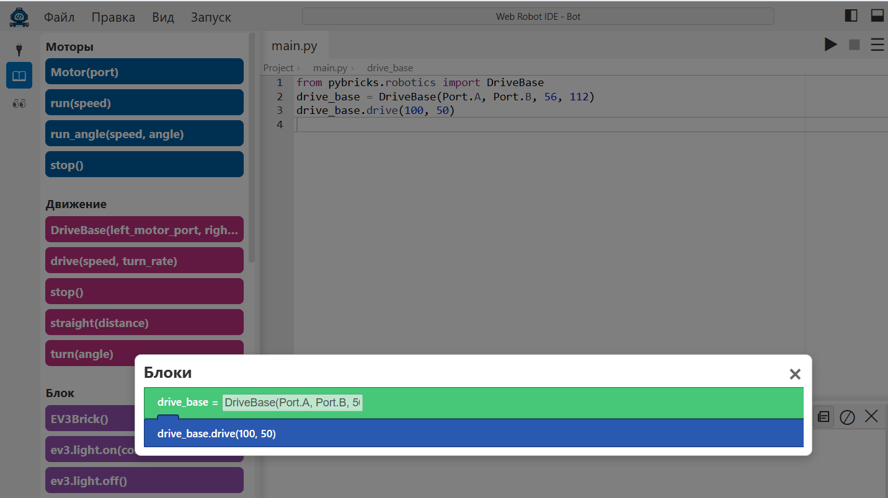Screen dimensions: 888x498
Task: Close the bottom console panel
Action: 871,416
